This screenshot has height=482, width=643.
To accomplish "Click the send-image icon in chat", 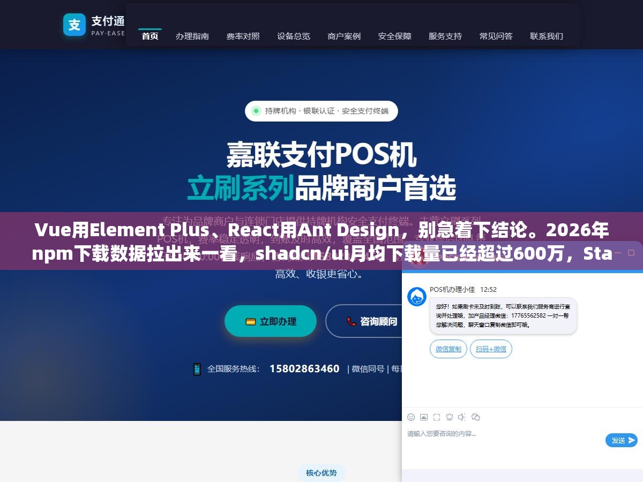I will (x=424, y=417).
